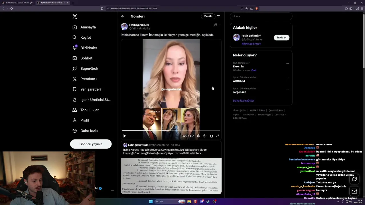Open Topluluklar communities

pyautogui.click(x=86, y=110)
